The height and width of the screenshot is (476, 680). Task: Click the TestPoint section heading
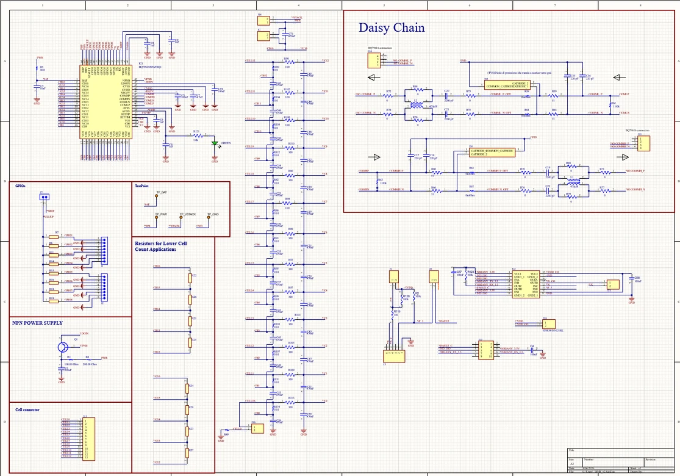pos(141,186)
